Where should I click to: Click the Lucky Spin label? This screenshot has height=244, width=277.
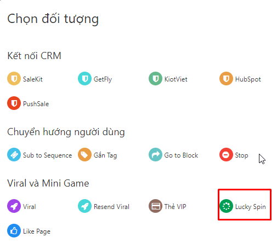point(250,207)
